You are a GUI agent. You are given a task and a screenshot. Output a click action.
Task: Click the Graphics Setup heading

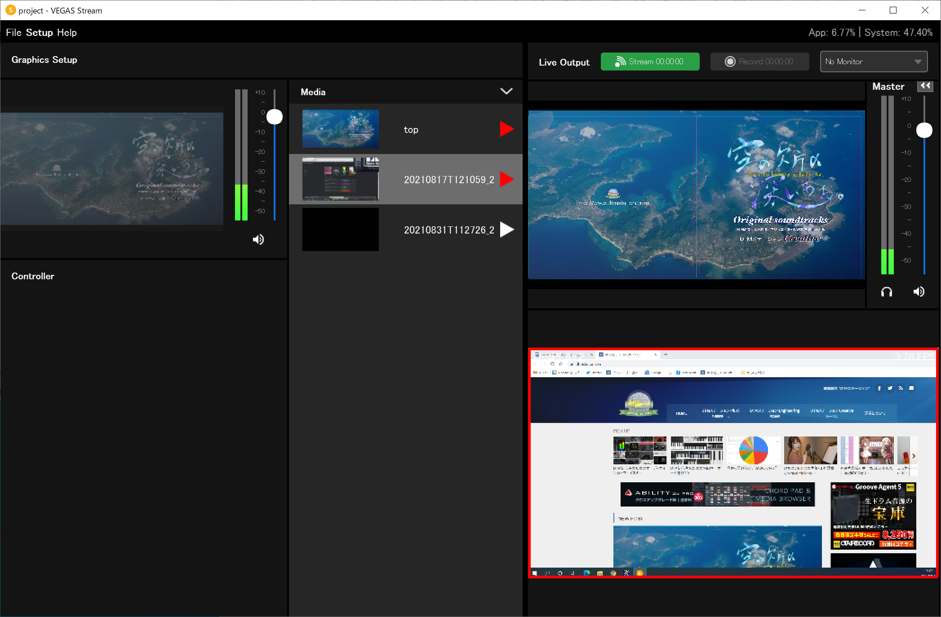coord(44,60)
